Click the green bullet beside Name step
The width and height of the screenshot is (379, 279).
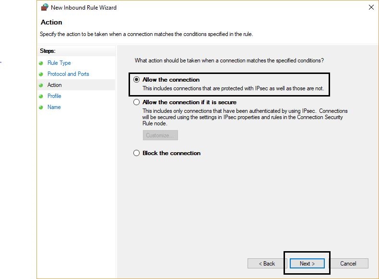tap(41, 107)
